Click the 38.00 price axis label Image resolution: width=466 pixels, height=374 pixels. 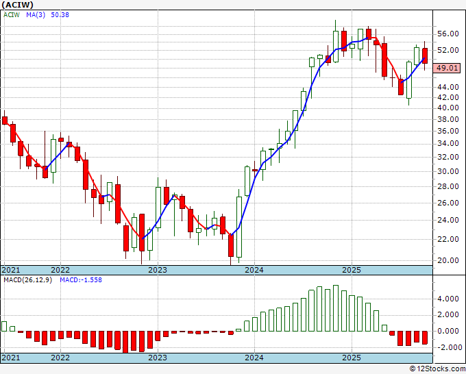click(x=448, y=119)
